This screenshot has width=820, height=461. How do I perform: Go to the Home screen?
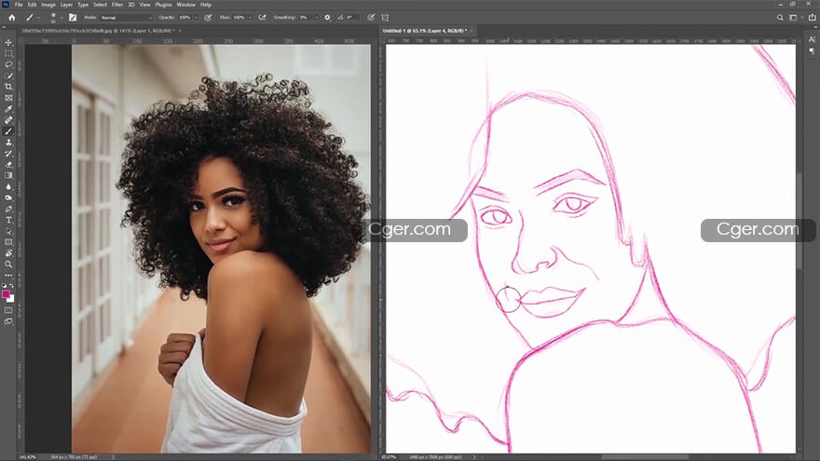point(11,18)
